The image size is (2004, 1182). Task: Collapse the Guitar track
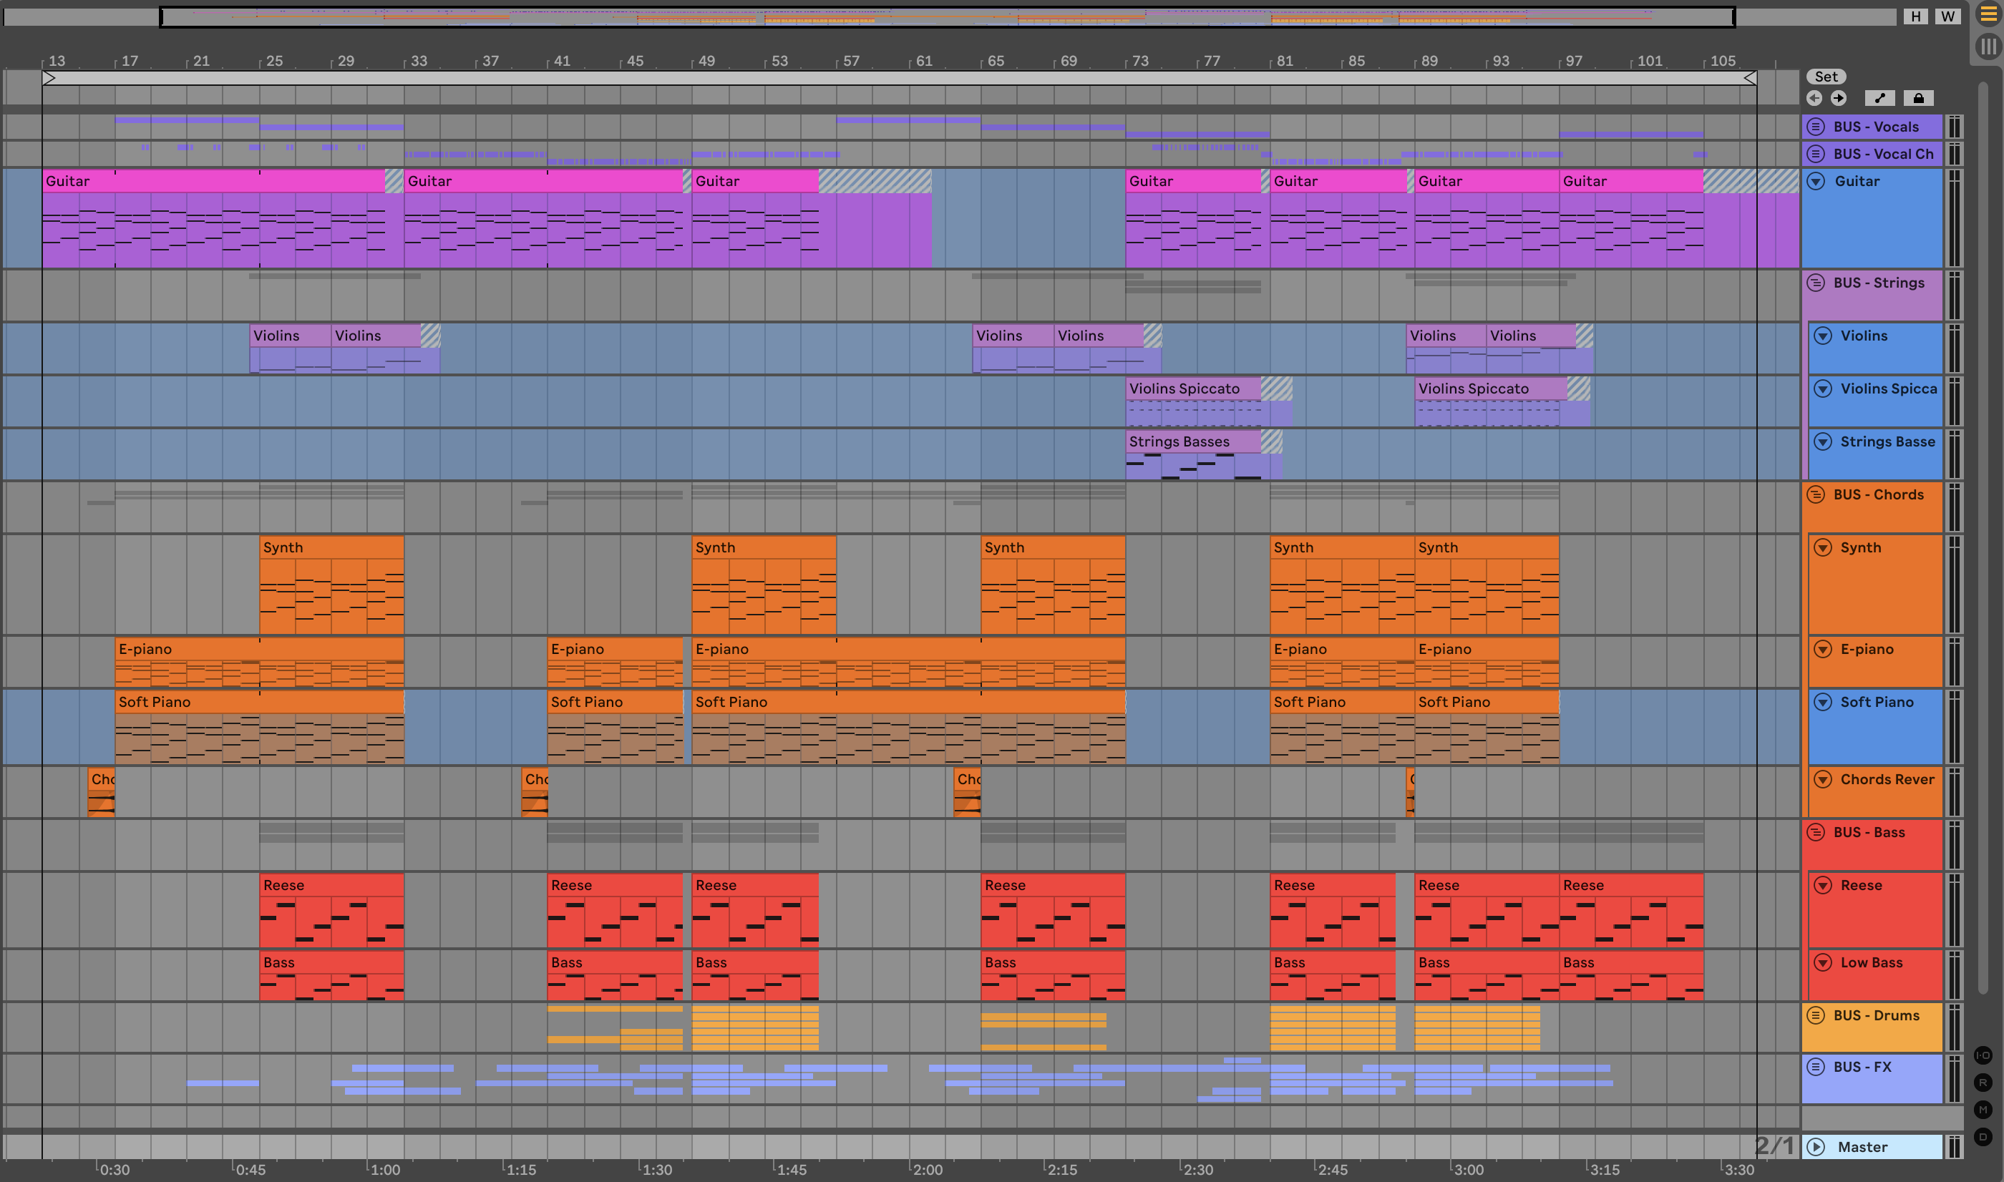(x=1816, y=182)
